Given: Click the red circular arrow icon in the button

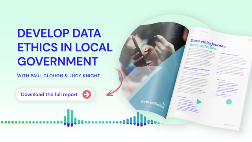Looking at the screenshot, I should pos(87,94).
